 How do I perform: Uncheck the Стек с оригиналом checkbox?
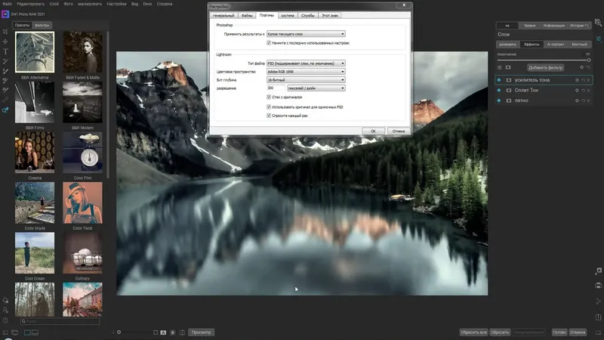pos(269,97)
